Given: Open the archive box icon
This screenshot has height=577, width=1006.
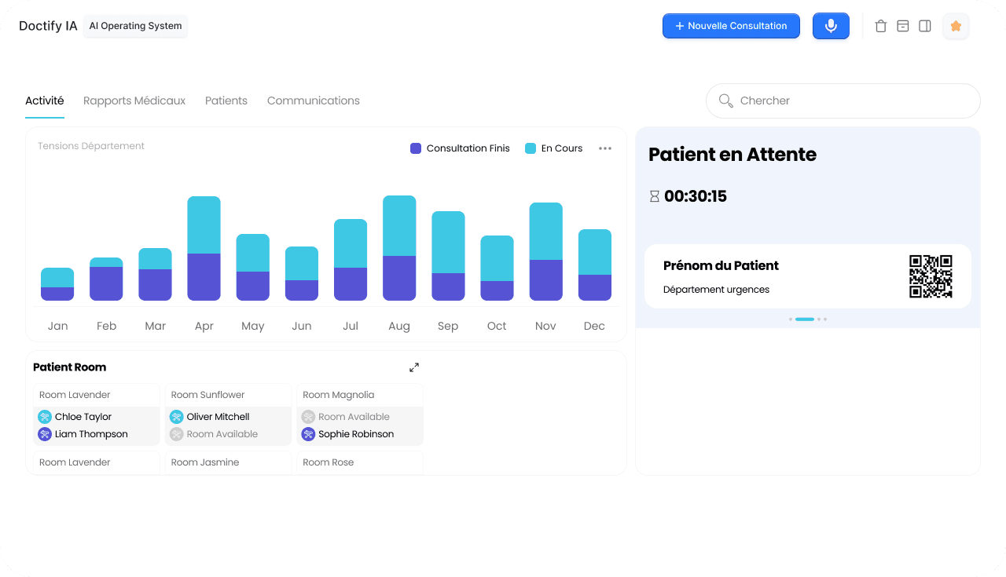Looking at the screenshot, I should pos(903,26).
